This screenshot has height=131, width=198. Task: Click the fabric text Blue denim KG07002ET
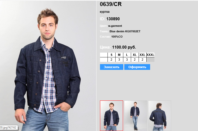[x=125, y=31]
